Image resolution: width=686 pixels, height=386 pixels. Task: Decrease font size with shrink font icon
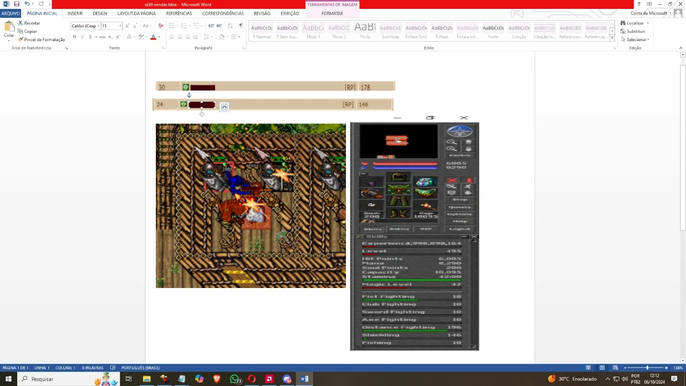click(x=136, y=26)
